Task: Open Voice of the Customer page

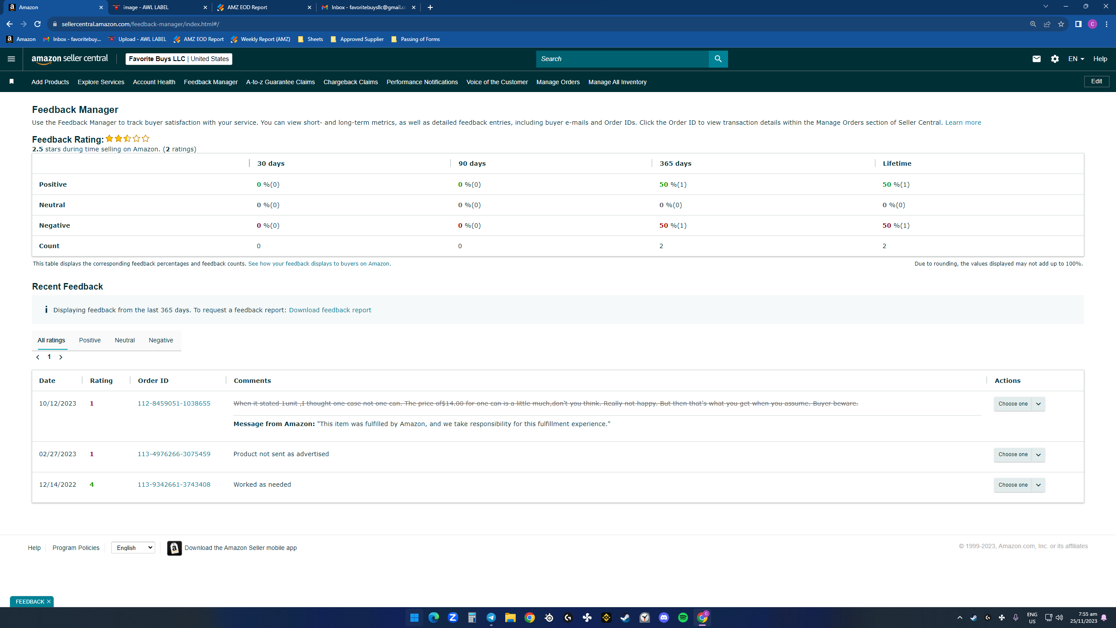Action: click(x=497, y=82)
